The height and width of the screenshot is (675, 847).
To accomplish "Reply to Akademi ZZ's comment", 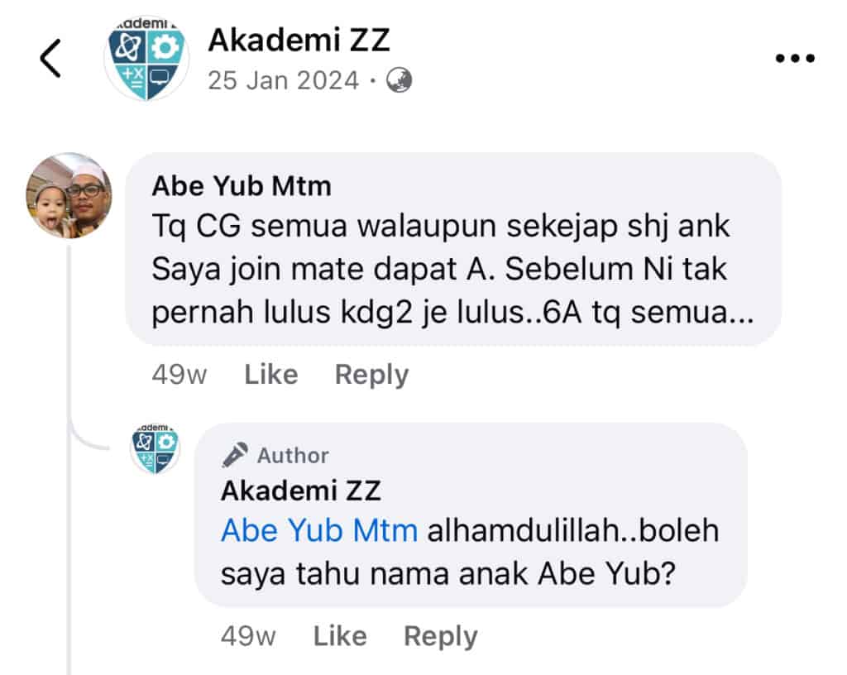I will [x=441, y=636].
